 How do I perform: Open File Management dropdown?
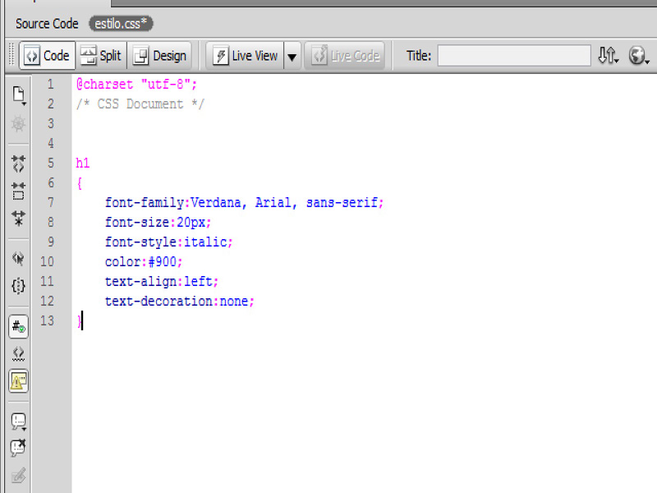608,56
